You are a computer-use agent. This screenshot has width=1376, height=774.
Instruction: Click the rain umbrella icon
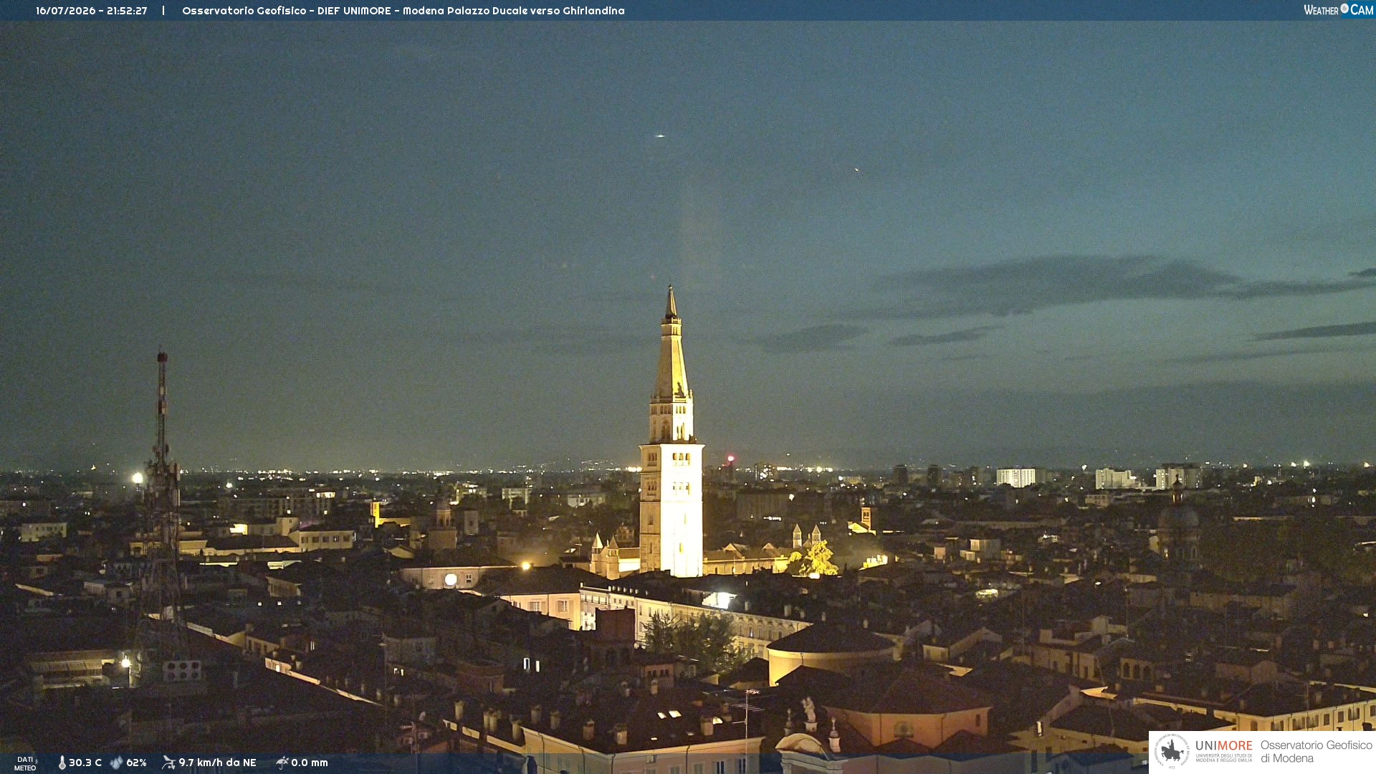click(282, 763)
